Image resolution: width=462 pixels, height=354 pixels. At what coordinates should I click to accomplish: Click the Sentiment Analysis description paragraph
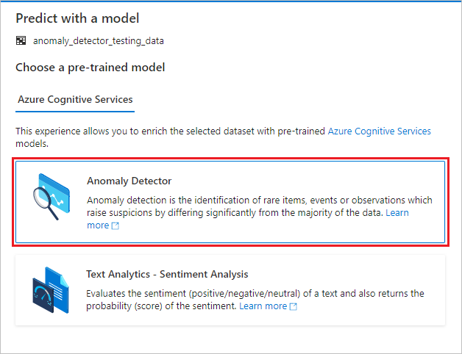point(255,294)
